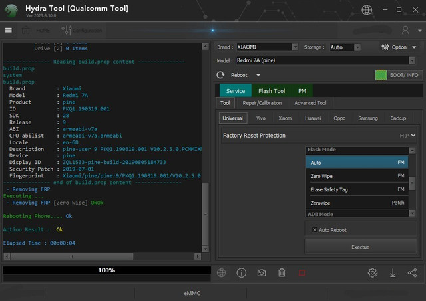The height and width of the screenshot is (301, 426).
Task: Click the globe language icon in title bar
Action: (367, 10)
